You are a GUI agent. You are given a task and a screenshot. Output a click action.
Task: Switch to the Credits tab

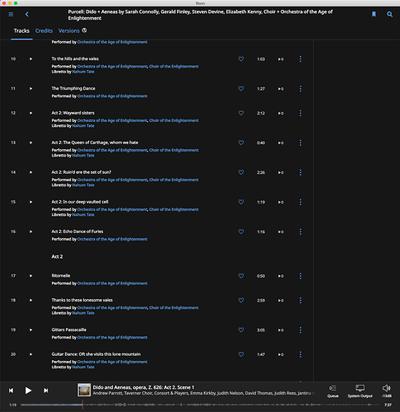(x=44, y=30)
